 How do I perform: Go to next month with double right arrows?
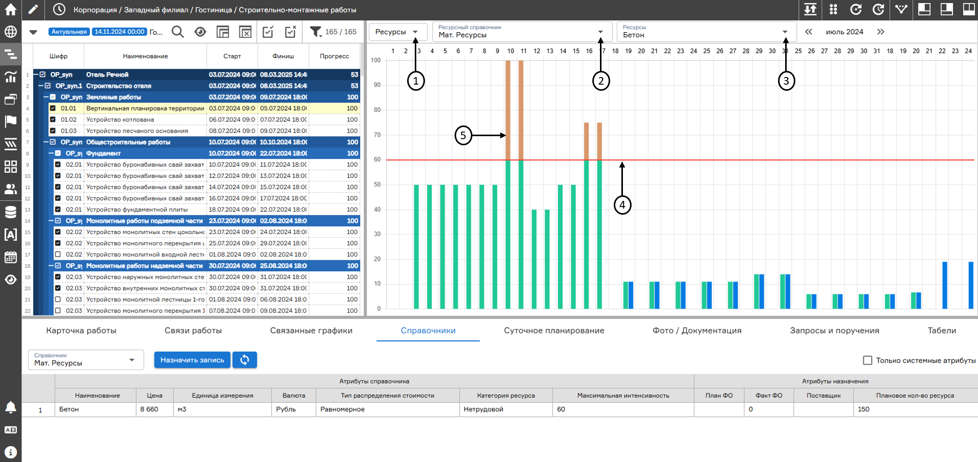[x=881, y=32]
